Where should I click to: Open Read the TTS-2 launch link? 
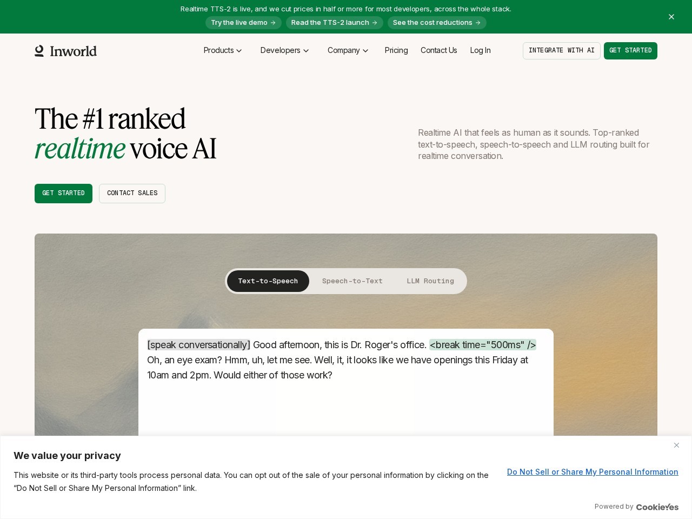(334, 23)
